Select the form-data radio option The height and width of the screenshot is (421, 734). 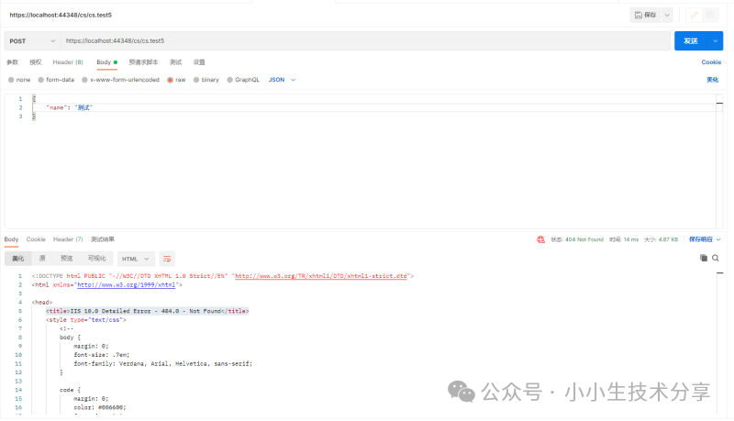pyautogui.click(x=41, y=80)
